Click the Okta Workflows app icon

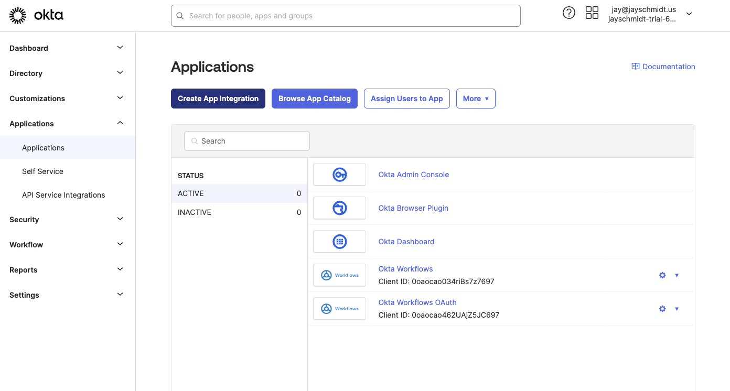[339, 275]
